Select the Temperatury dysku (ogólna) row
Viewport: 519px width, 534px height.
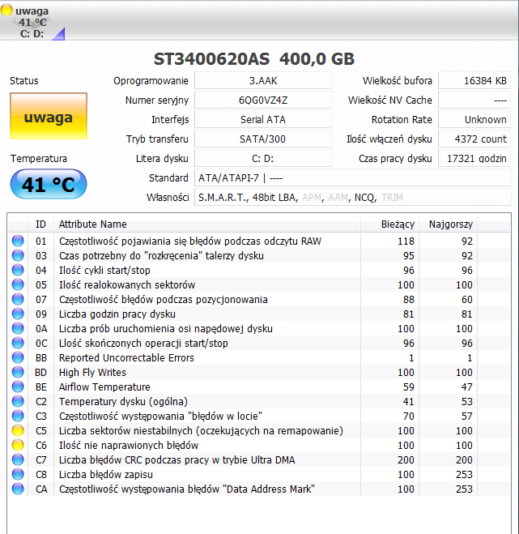pos(259,402)
